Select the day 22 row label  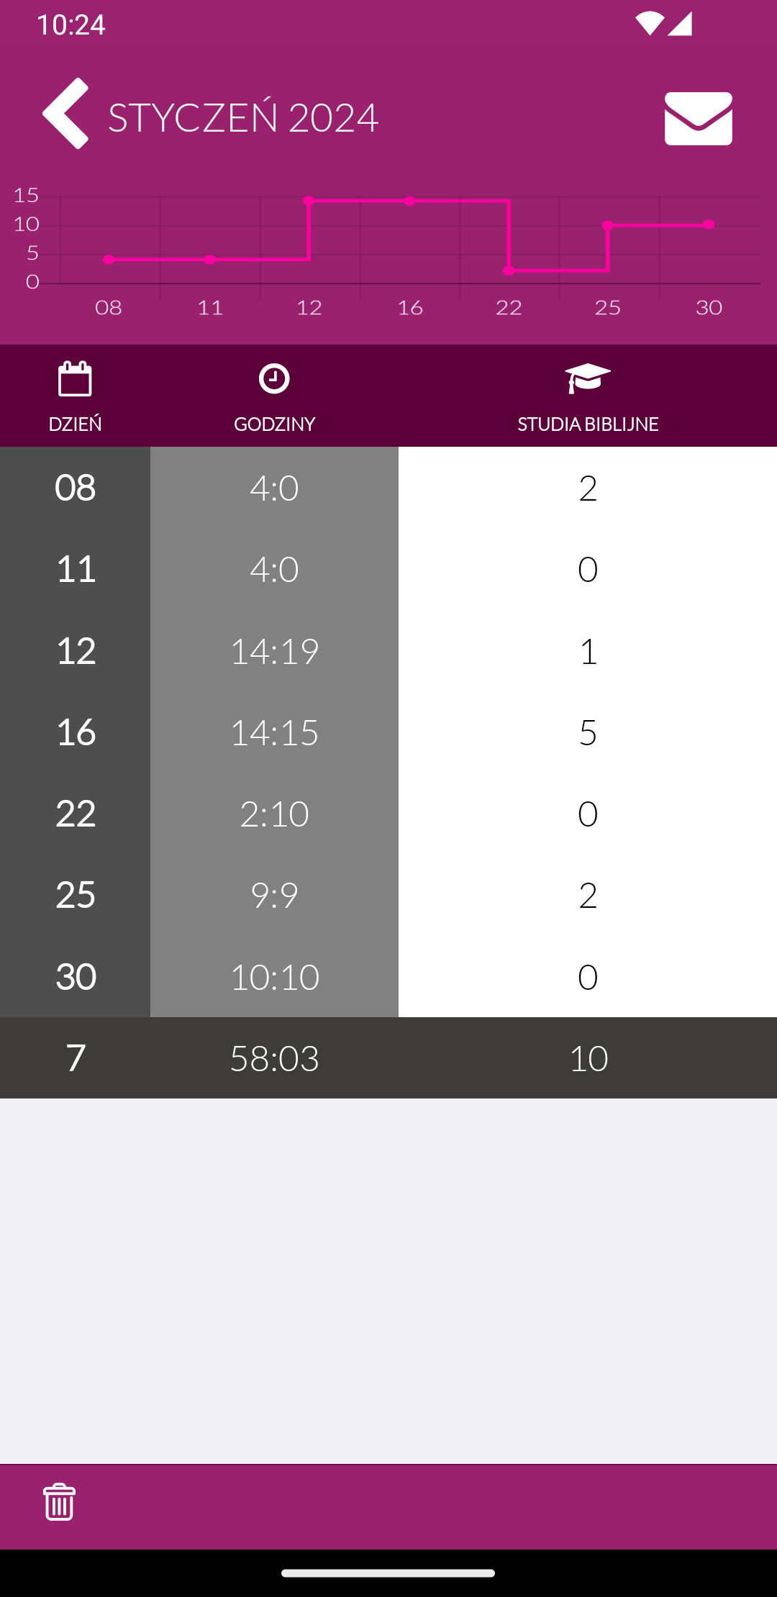click(75, 814)
